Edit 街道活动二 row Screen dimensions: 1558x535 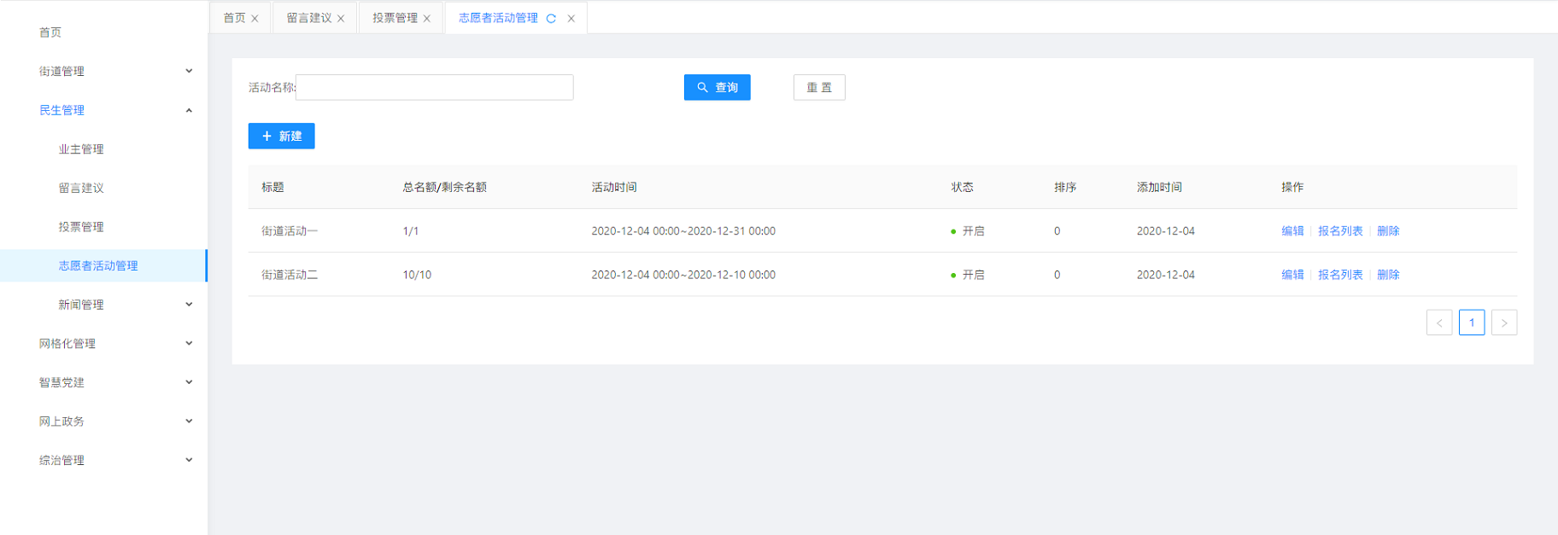click(1292, 275)
